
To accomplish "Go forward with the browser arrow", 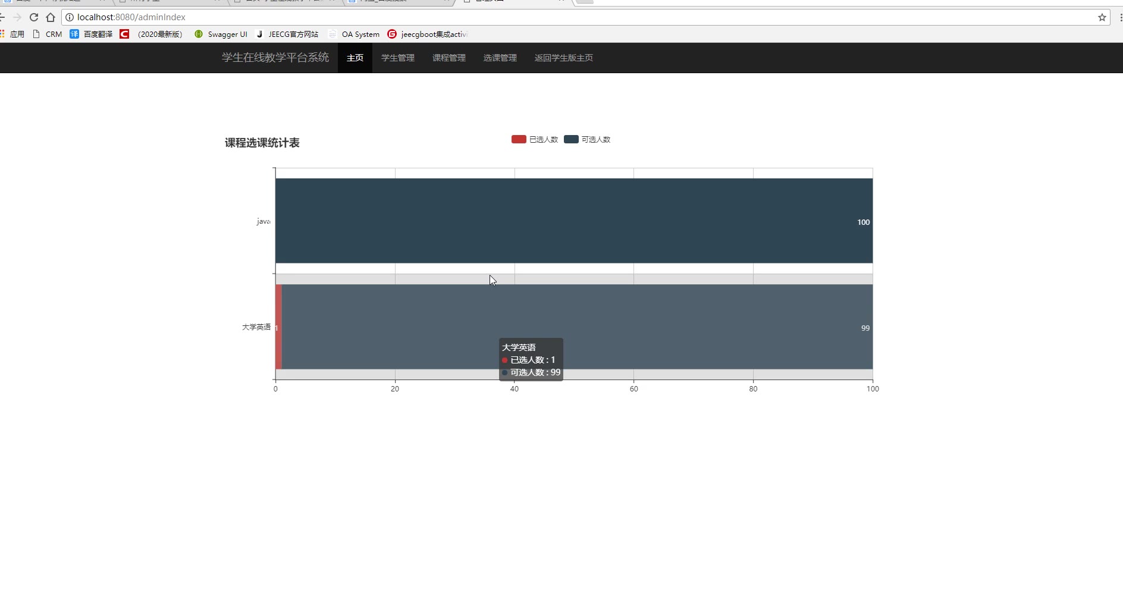I will click(x=17, y=17).
